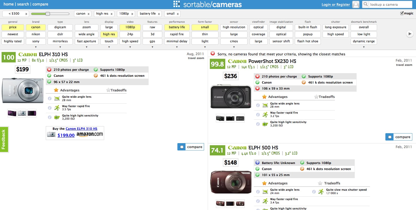The image size is (416, 210).
Task: Go to the home navigation link
Action: 8,4
